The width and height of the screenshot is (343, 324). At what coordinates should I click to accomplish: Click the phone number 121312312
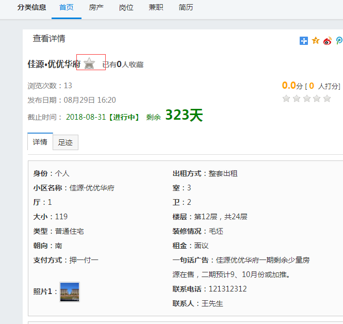pyautogui.click(x=227, y=289)
